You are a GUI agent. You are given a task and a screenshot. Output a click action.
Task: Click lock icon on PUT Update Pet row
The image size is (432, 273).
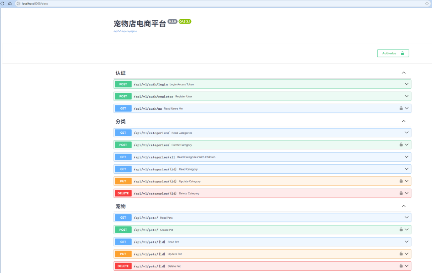401,253
